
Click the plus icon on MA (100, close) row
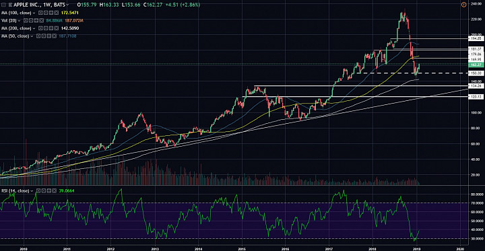51,13
